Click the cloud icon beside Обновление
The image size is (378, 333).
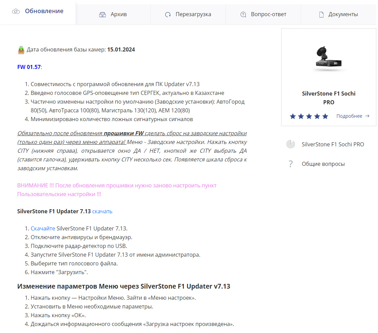[x=16, y=11]
